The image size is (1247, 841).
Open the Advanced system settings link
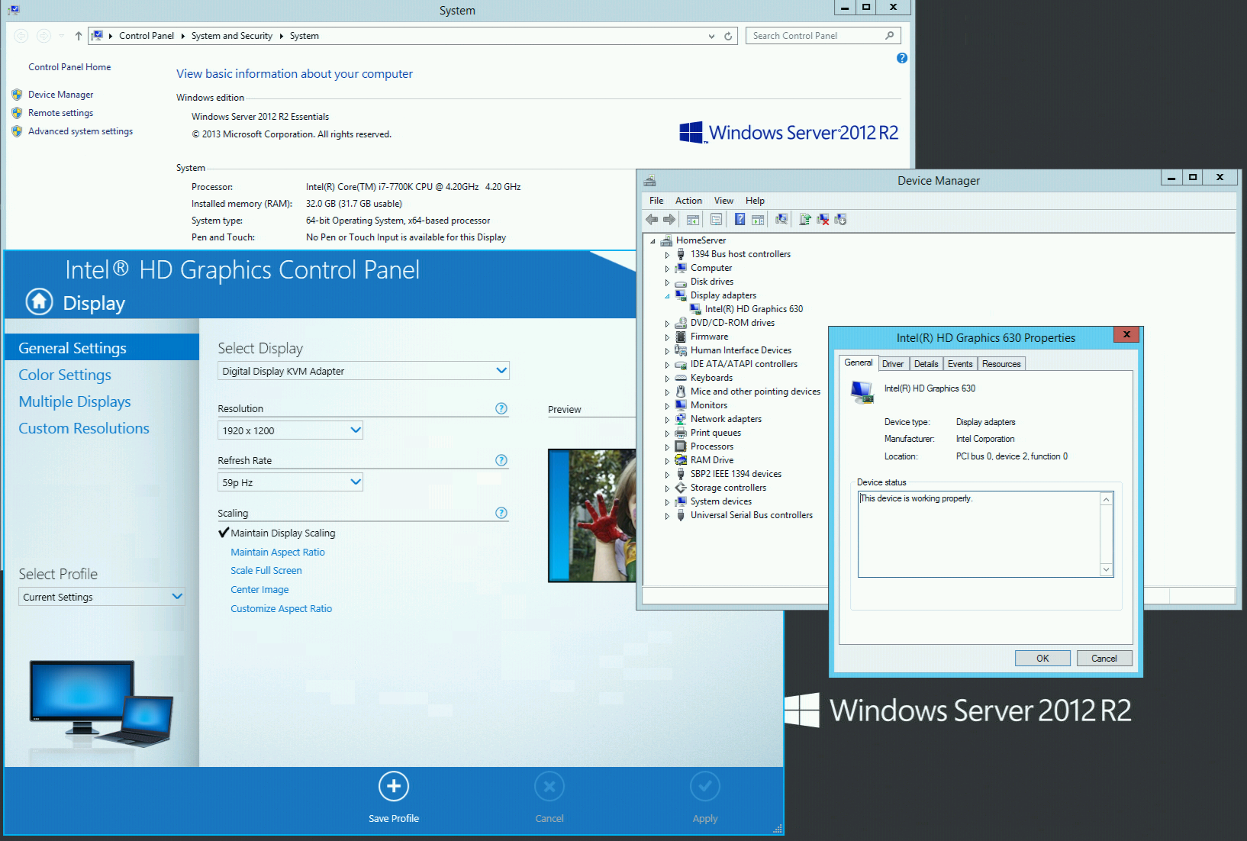[80, 131]
